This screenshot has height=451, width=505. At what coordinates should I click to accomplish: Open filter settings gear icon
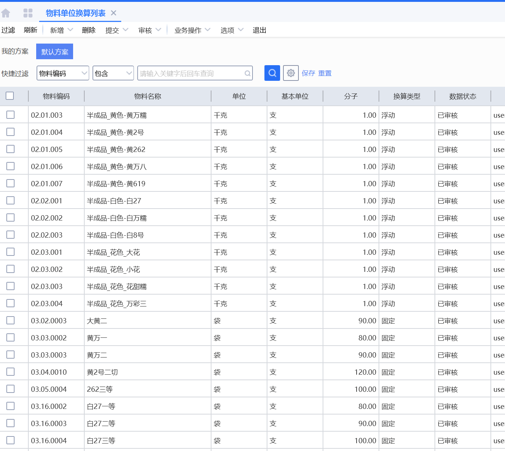(291, 73)
